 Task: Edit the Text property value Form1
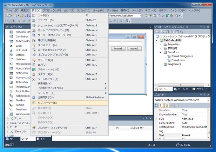194,135
